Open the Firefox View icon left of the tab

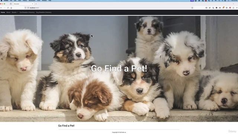point(11,4)
